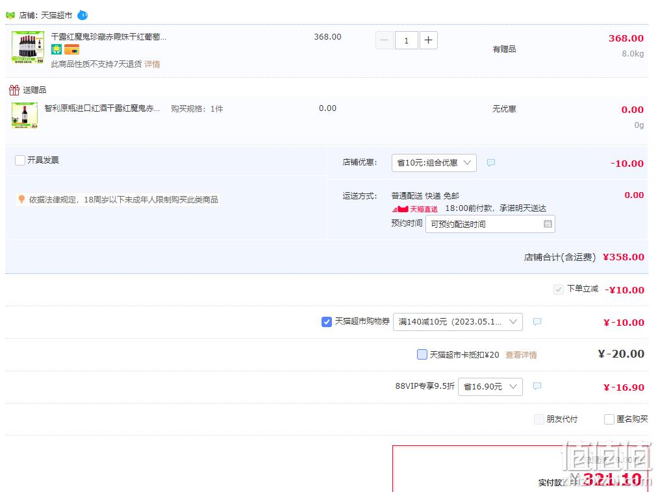Click the 18:00前付款，承诺明天送达 delivery promise text
Screen dimensions: 658x492
(x=495, y=208)
